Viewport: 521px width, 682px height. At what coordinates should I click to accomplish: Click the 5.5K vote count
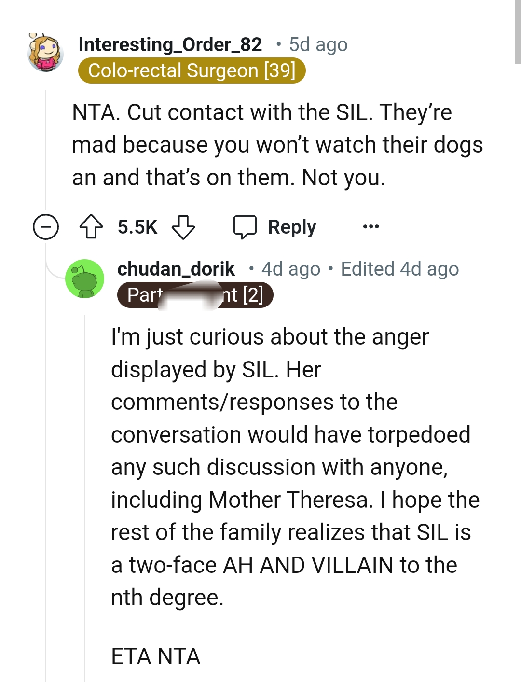tap(137, 227)
